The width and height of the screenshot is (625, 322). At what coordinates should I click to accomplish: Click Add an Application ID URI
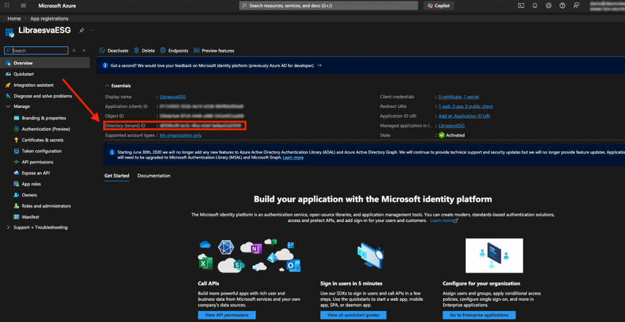coord(464,116)
